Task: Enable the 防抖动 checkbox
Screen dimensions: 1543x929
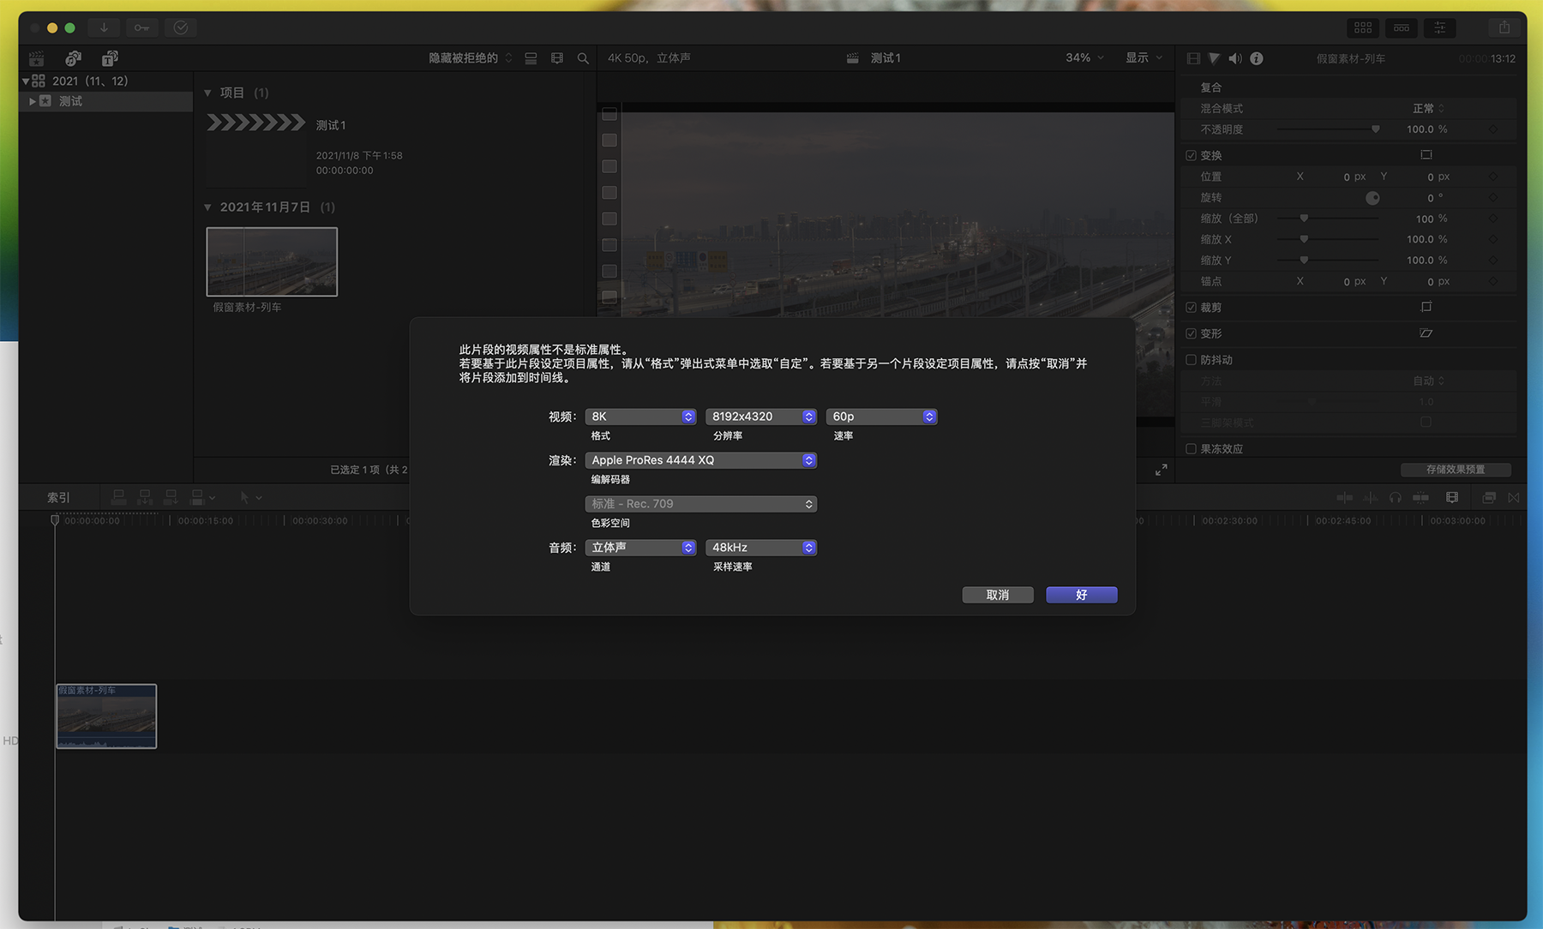Action: 1192,360
